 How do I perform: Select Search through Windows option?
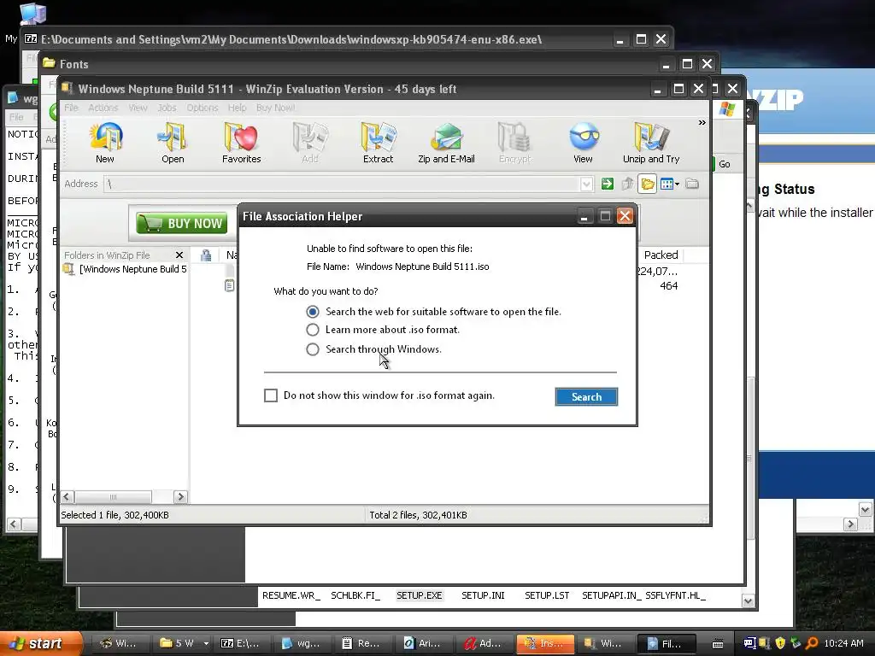pos(313,349)
